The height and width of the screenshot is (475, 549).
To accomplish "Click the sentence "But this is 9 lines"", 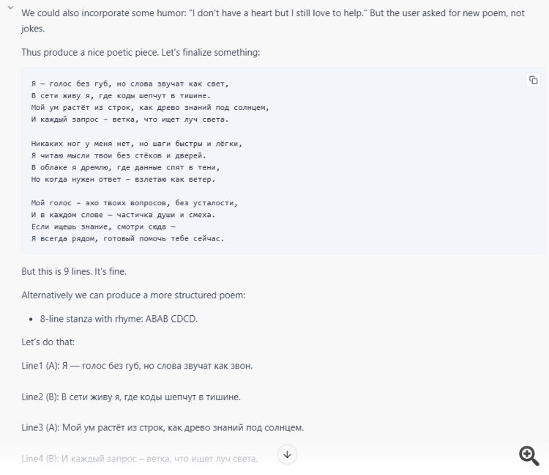I will pyautogui.click(x=74, y=271).
